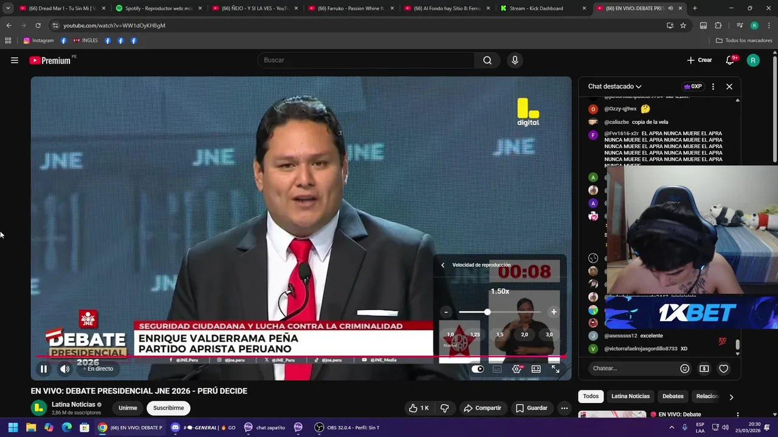
Task: Select the Latina Noticias filter chip
Action: [x=630, y=396]
